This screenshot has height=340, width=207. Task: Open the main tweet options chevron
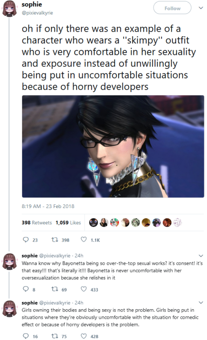201,8
